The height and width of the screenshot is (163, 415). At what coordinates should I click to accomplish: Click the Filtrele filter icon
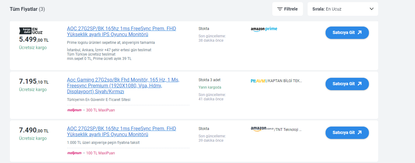280,9
